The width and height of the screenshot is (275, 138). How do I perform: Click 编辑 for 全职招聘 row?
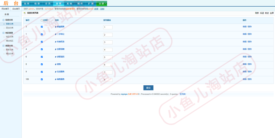pos(244,49)
